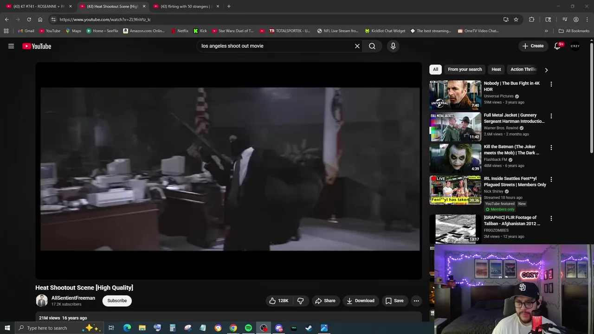
Task: Go to the YouTube home logo
Action: click(37, 46)
